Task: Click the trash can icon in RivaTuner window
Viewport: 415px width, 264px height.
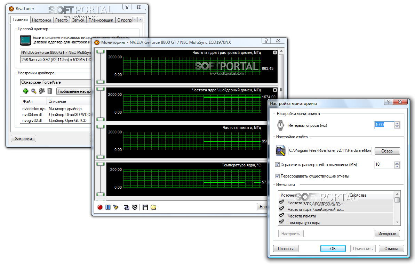Action: click(x=49, y=91)
